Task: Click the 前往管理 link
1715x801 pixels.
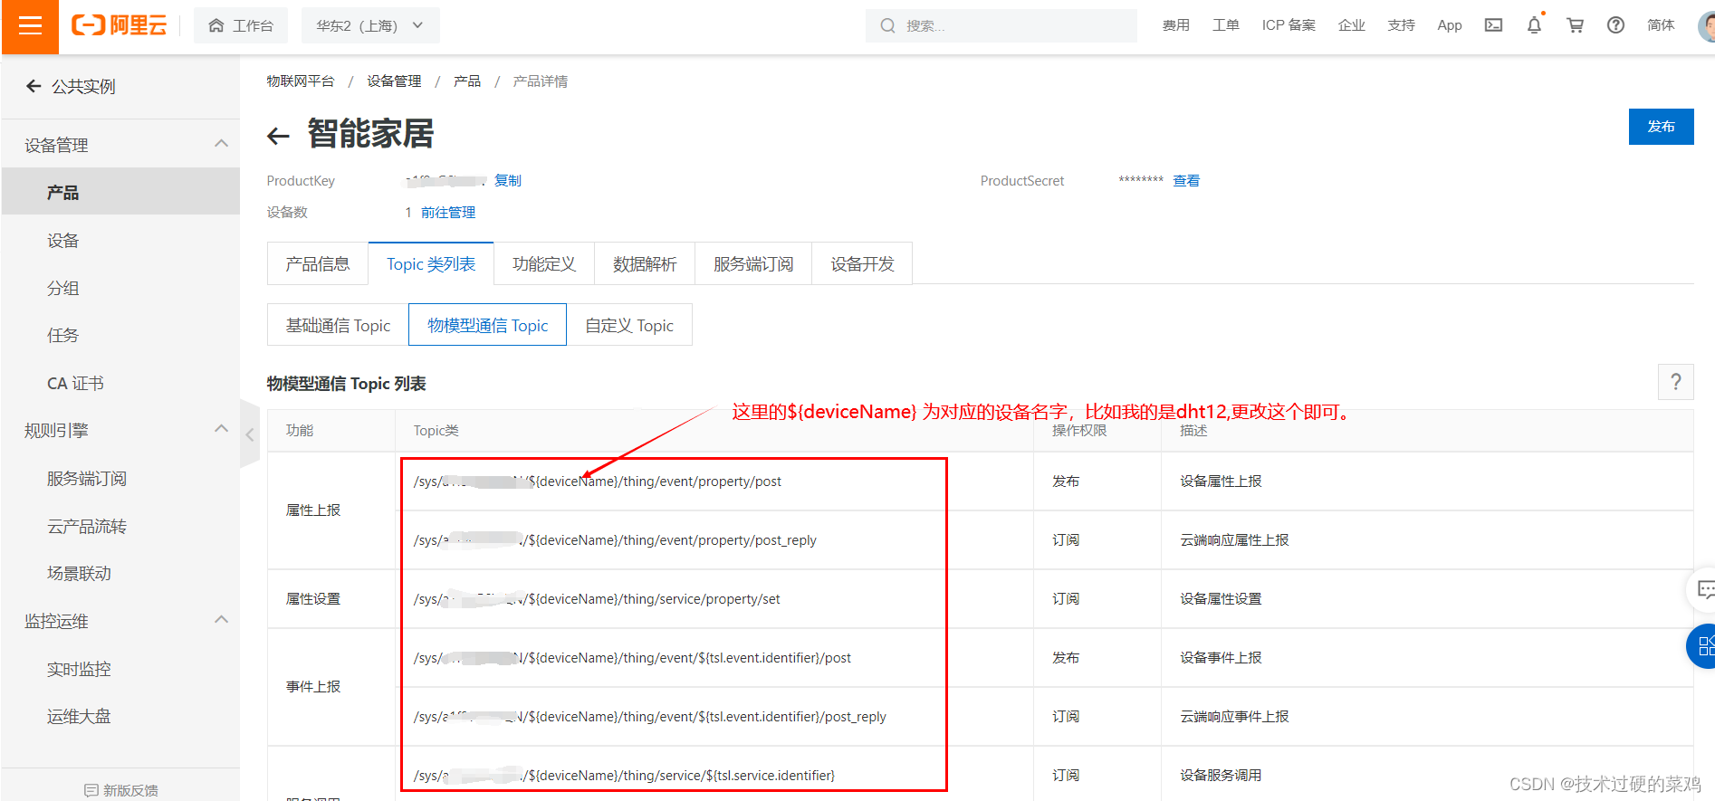Action: pos(448,212)
